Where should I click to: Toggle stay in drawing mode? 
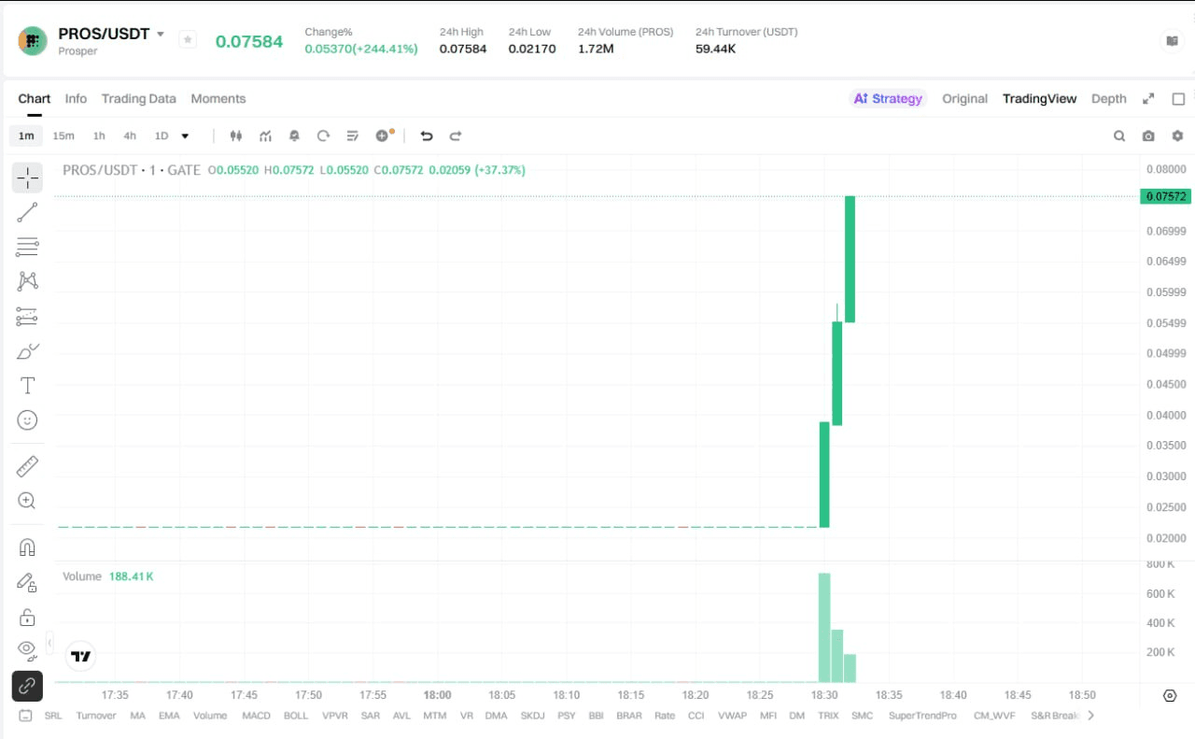[27, 583]
